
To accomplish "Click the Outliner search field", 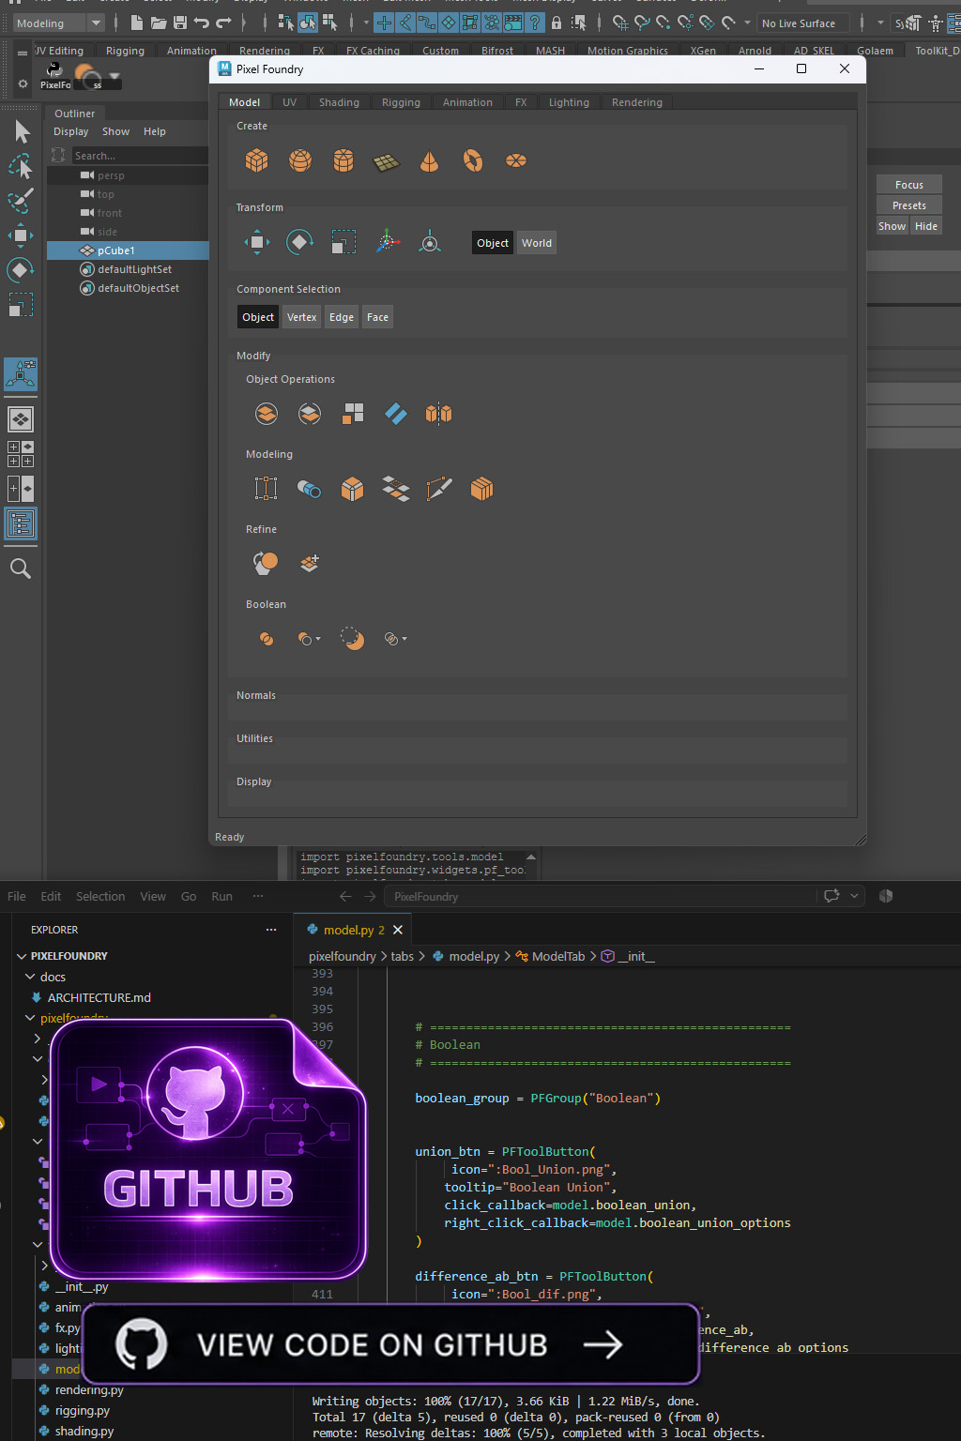I will click(x=141, y=156).
